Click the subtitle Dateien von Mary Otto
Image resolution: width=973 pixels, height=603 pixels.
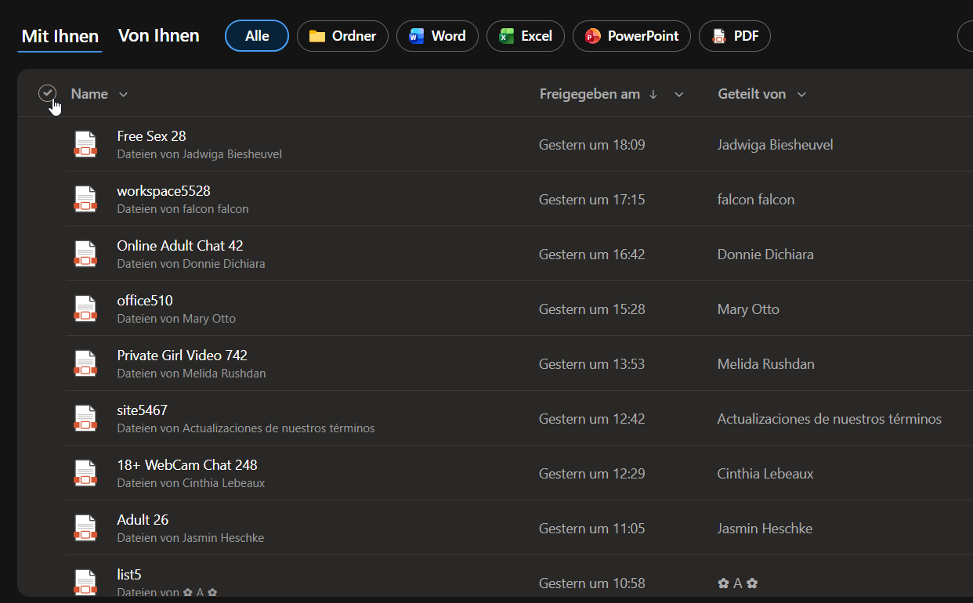pos(176,319)
